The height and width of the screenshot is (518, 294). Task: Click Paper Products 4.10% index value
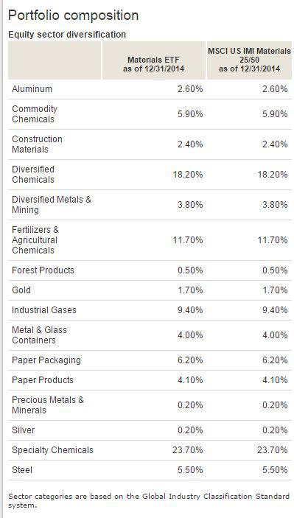pos(275,380)
